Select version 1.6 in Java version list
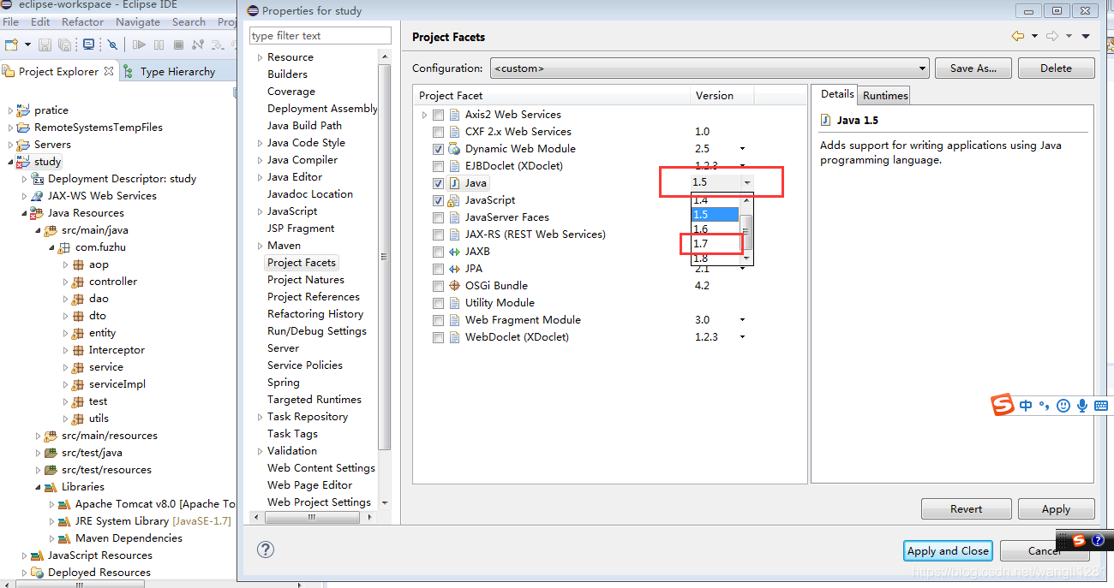This screenshot has width=1114, height=588. pos(715,229)
